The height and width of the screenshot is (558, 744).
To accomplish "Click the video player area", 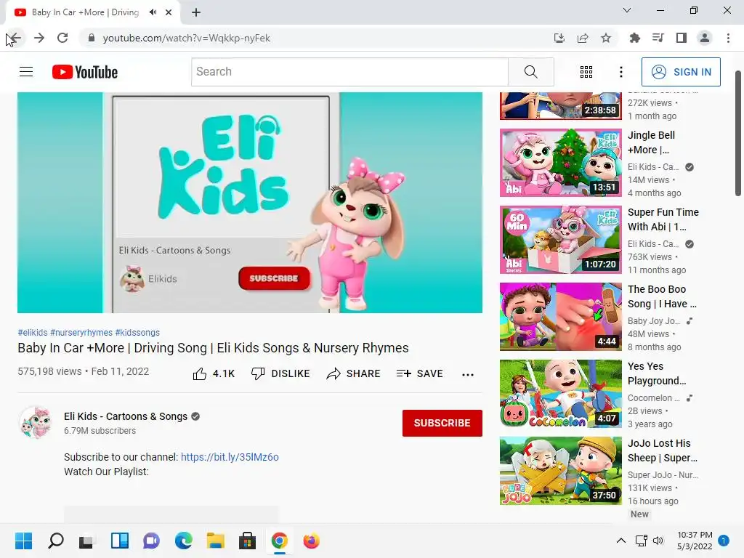I will [x=250, y=203].
